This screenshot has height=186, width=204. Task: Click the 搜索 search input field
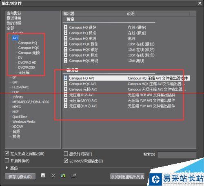[177, 155]
